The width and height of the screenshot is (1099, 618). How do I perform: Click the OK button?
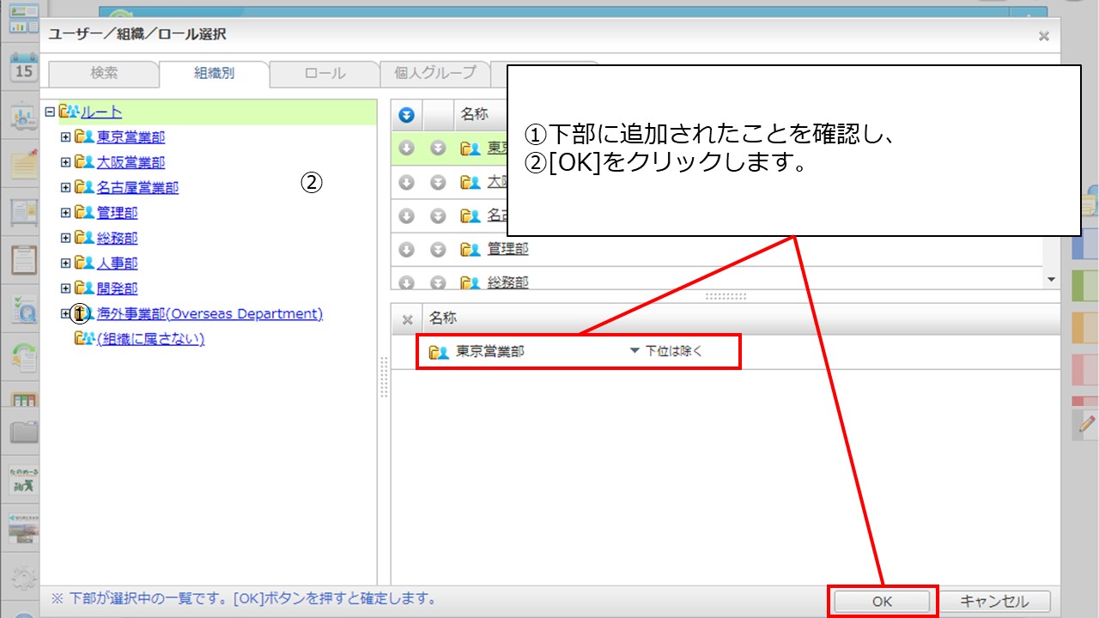click(882, 602)
